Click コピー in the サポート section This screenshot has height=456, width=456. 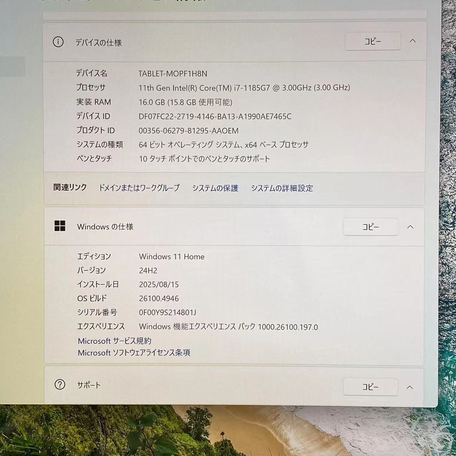pos(370,387)
